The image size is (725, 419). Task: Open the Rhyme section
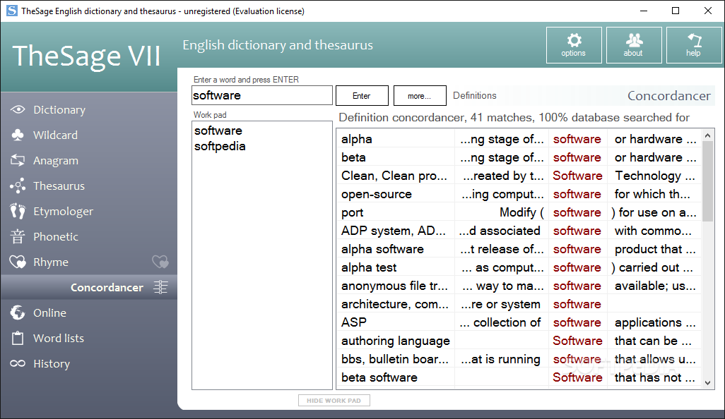(51, 262)
